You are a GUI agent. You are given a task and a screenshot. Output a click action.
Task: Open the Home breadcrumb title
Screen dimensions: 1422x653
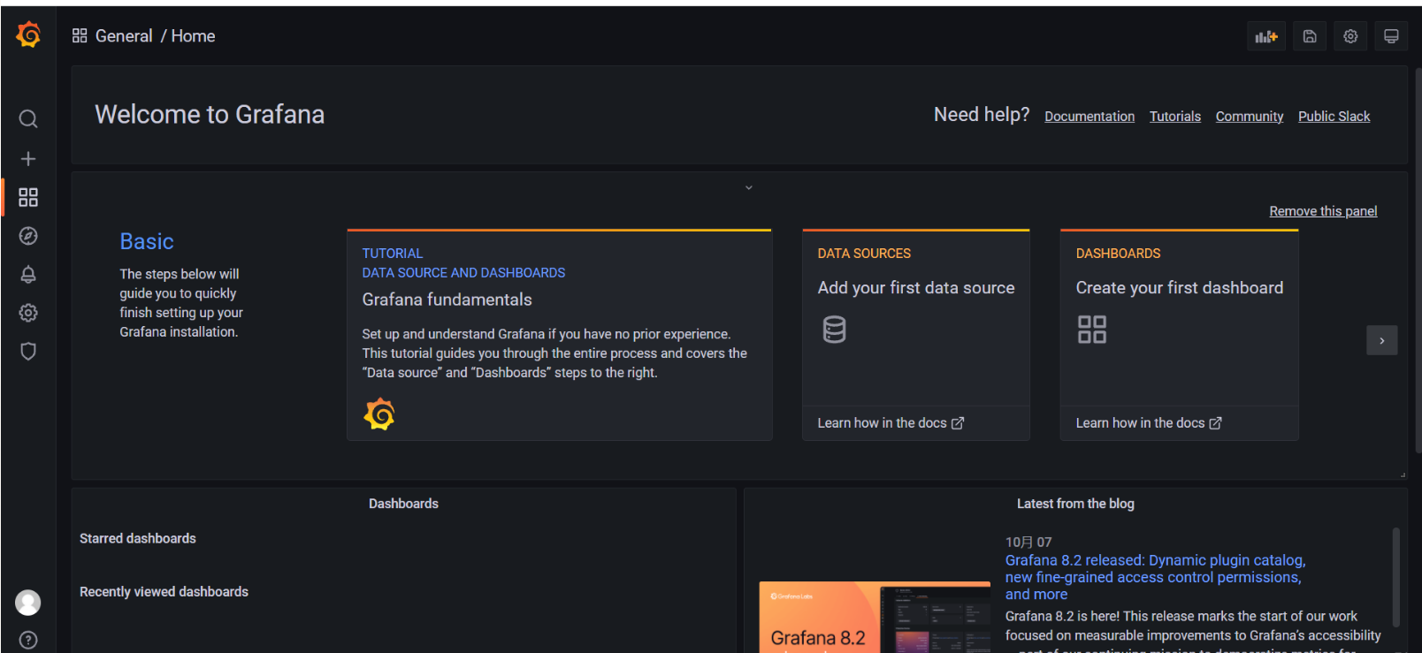pos(193,36)
